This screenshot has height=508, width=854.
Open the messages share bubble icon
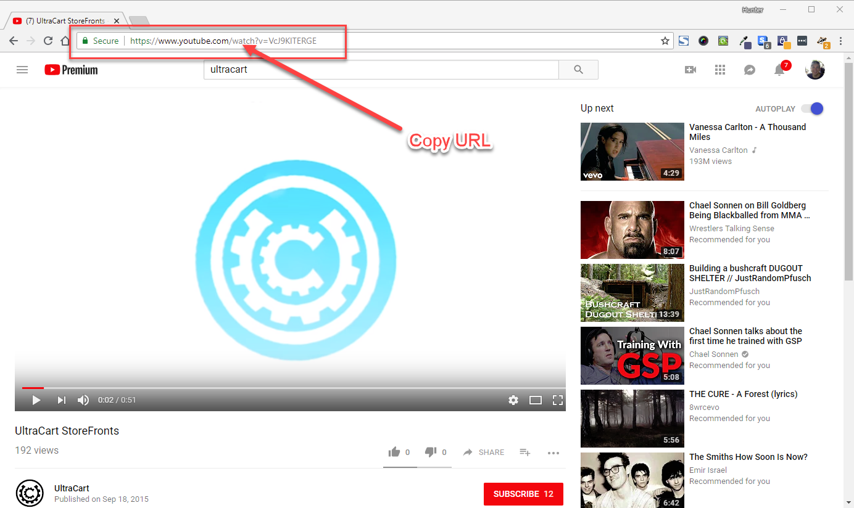[x=750, y=70]
